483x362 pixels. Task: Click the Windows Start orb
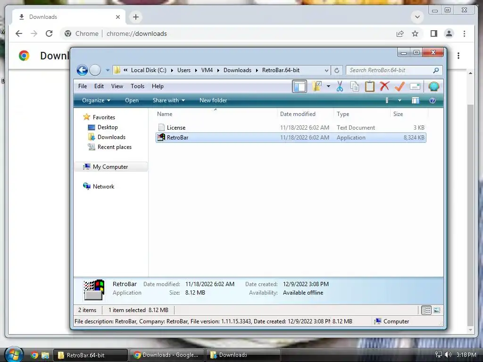point(14,354)
